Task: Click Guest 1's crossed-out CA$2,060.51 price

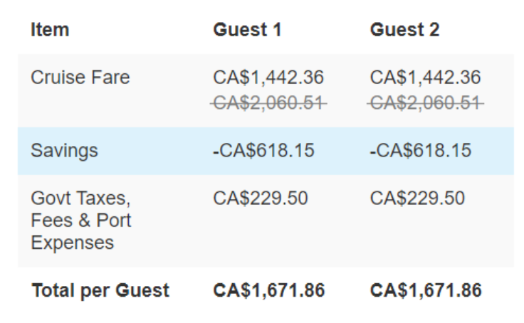Action: [268, 102]
